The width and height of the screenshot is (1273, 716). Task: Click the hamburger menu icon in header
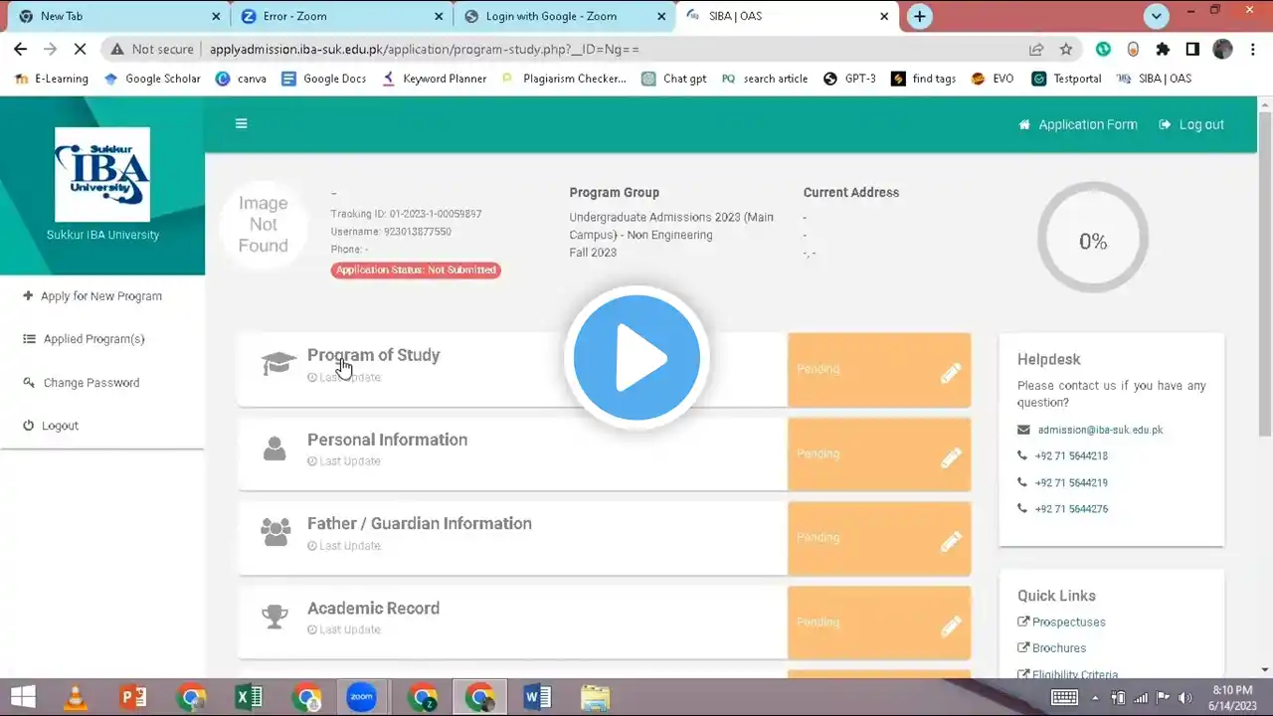point(241,123)
